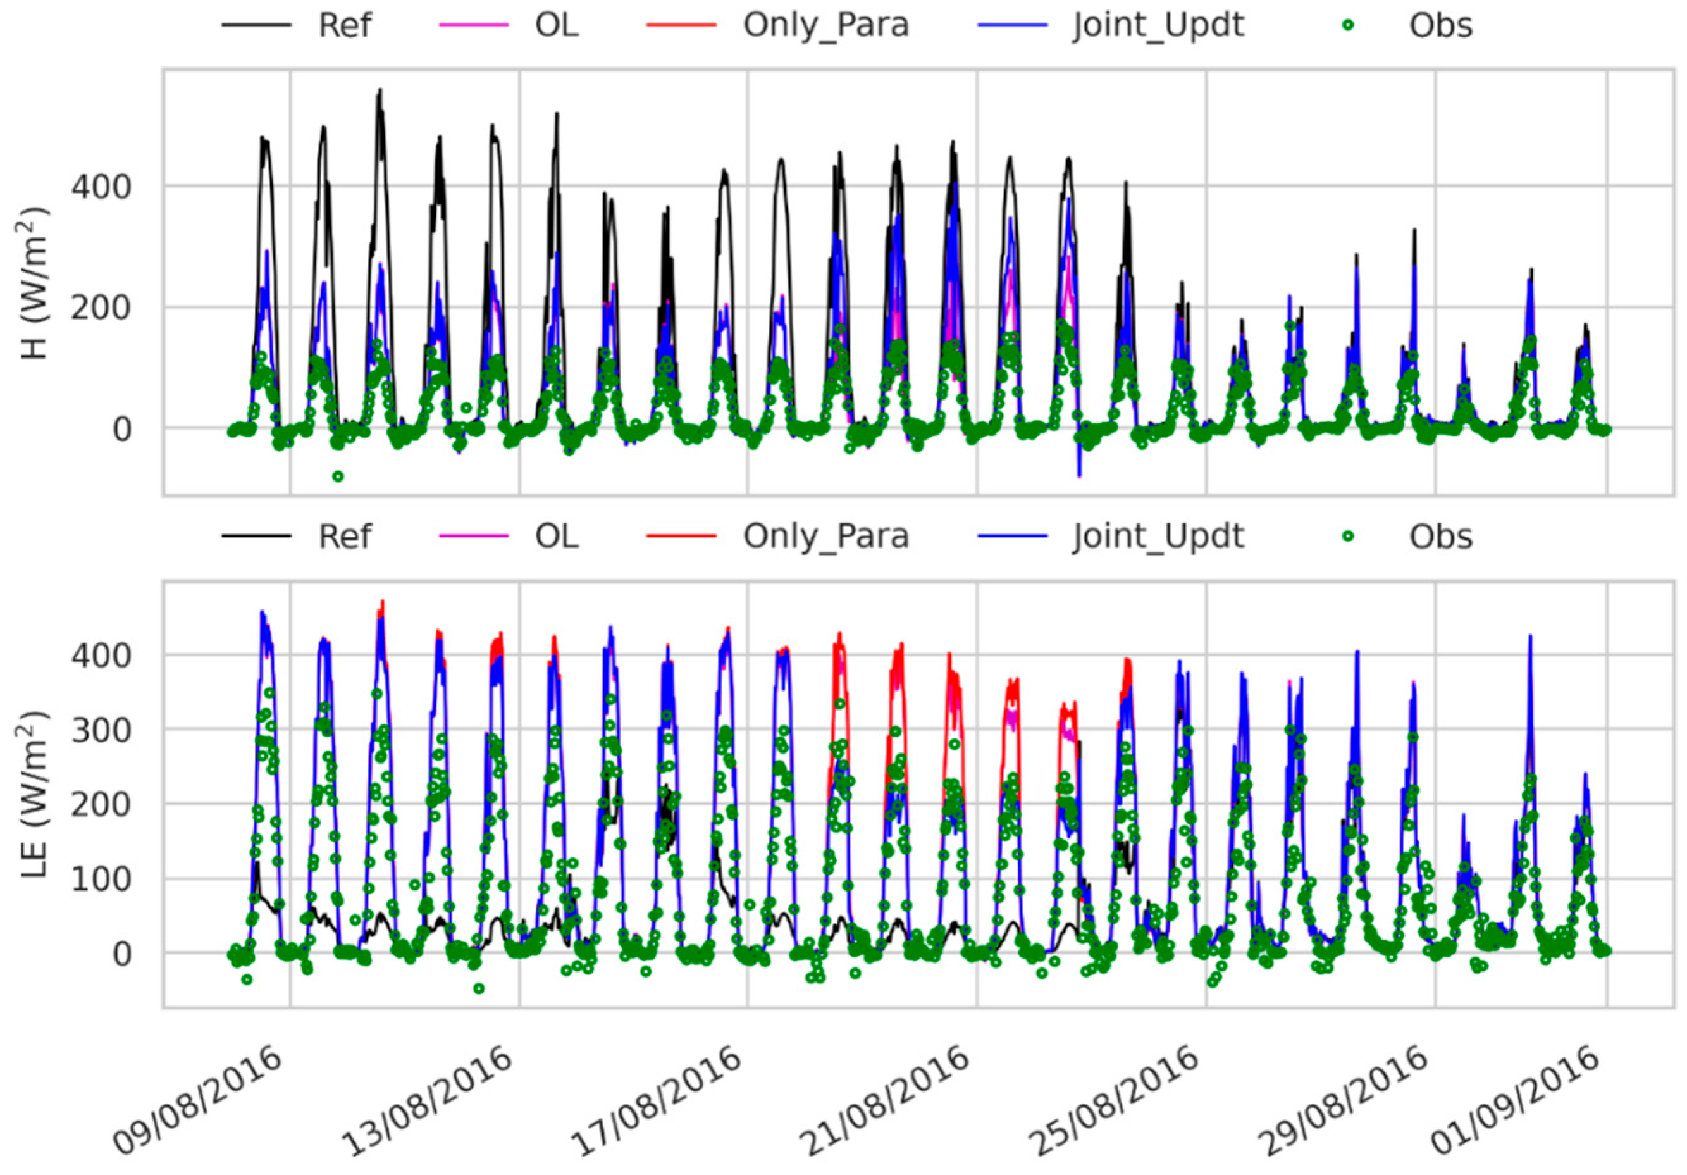Screen dimensions: 1687x1175
Task: Click the H (W/m²) y-axis title
Action: point(34,283)
